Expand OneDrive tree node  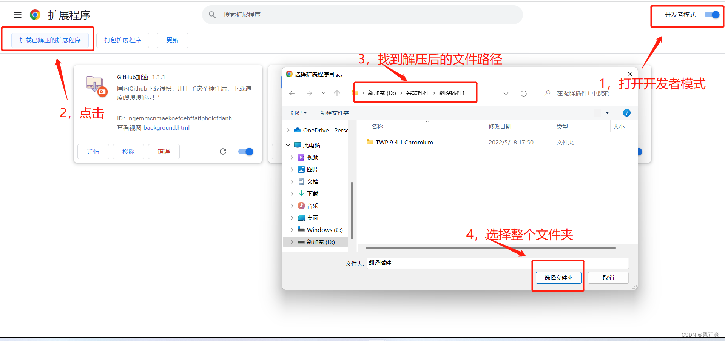pyautogui.click(x=288, y=130)
